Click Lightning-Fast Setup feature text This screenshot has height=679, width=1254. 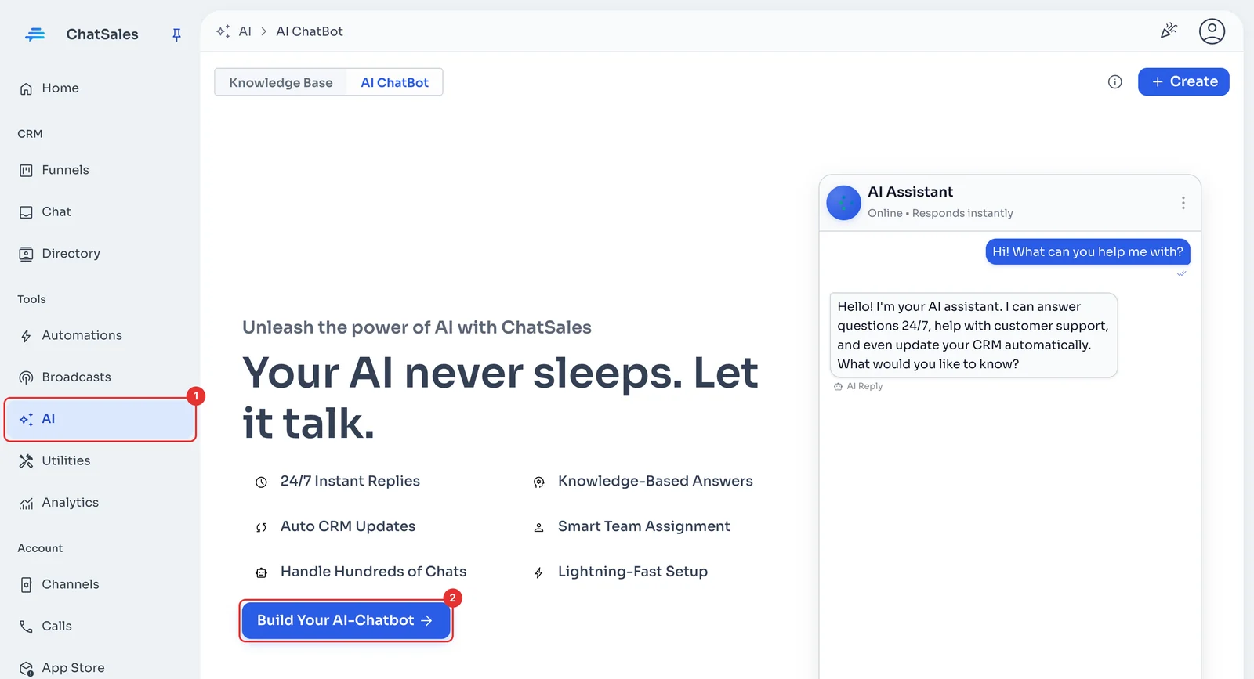632,572
